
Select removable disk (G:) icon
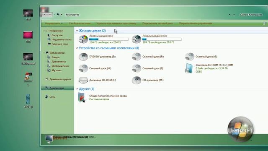[189, 57]
